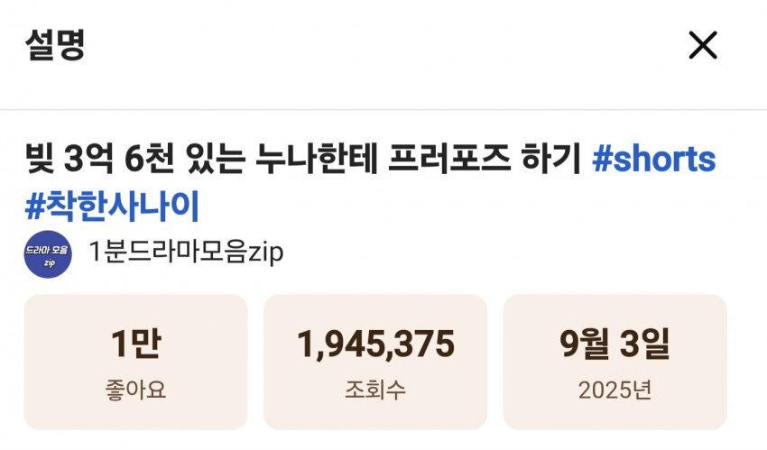Click the 좋아요 label
Image resolution: width=767 pixels, height=450 pixels.
(135, 390)
